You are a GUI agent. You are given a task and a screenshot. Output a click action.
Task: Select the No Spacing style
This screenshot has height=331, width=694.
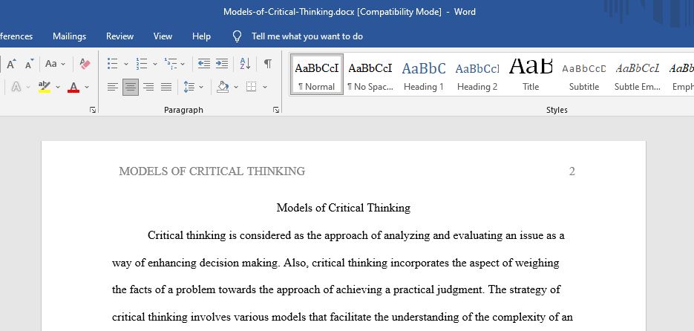[370, 74]
